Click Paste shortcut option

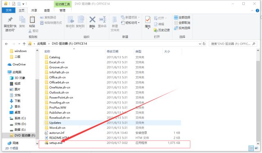click(x=51, y=23)
